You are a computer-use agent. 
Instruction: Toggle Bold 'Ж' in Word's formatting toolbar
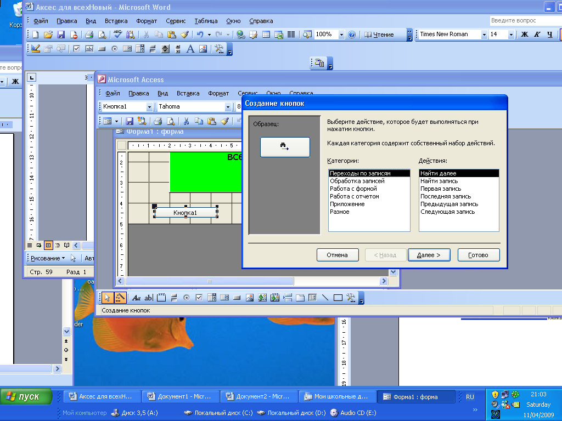click(x=525, y=35)
